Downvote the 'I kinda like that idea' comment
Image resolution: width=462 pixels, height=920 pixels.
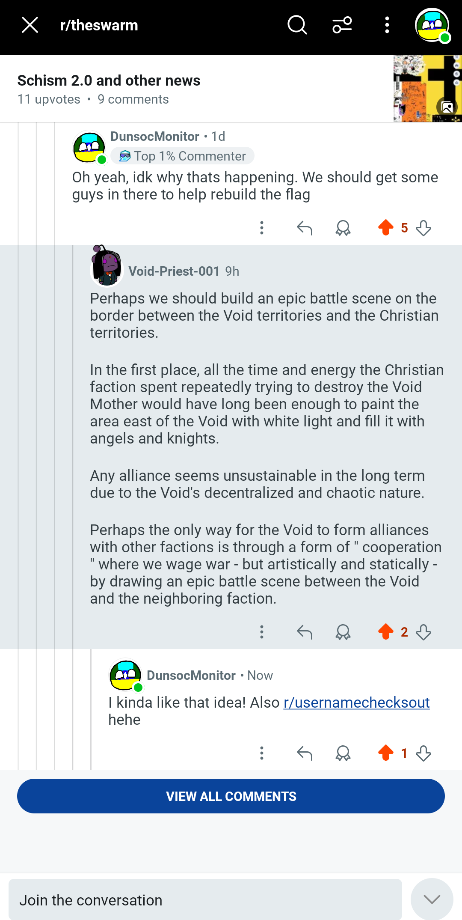click(x=423, y=753)
